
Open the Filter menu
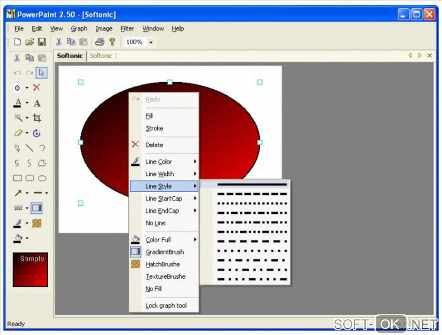point(127,29)
